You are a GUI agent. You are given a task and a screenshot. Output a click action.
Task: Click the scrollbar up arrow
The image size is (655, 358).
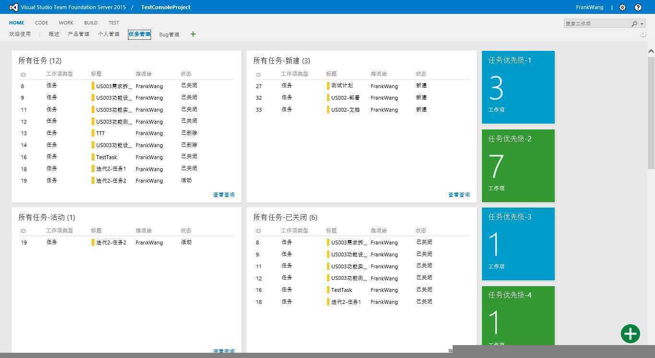tap(651, 51)
